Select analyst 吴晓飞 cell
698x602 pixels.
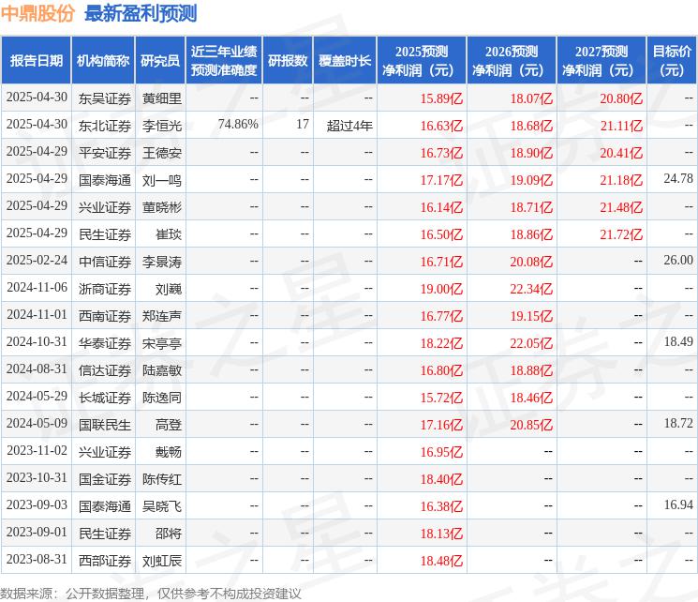point(162,506)
